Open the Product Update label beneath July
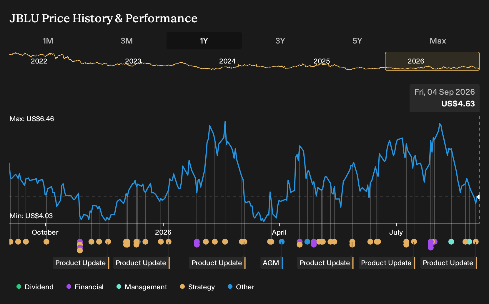 pyautogui.click(x=387, y=263)
